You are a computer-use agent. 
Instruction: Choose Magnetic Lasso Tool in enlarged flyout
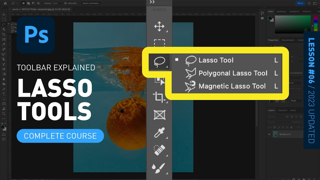(x=227, y=86)
